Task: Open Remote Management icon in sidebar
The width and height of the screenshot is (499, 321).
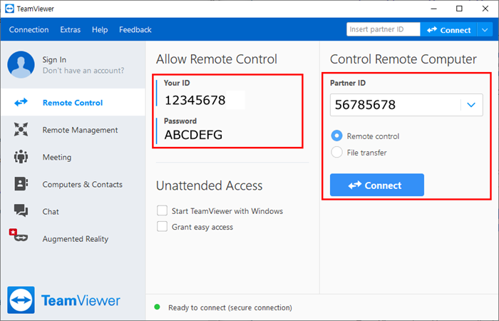Action: [x=21, y=130]
